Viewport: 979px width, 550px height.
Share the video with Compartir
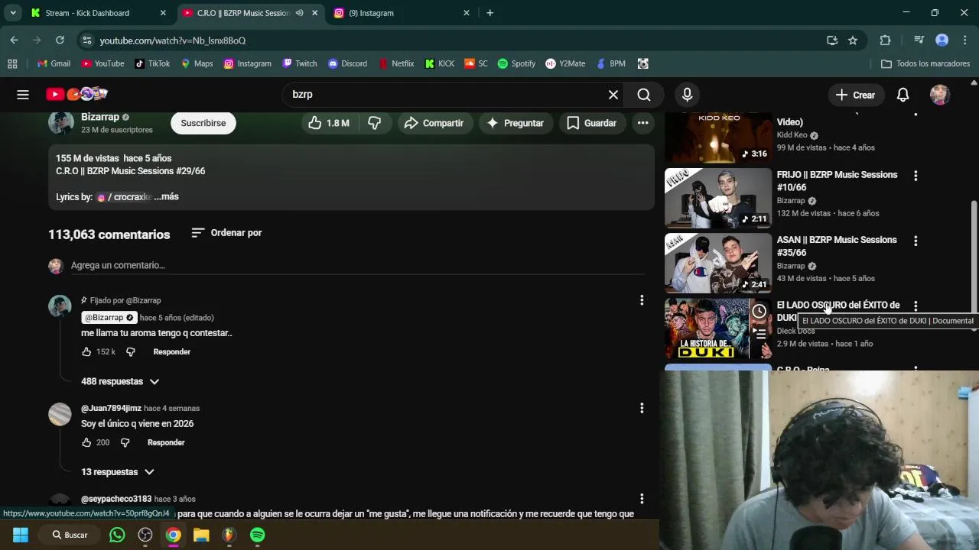[434, 123]
